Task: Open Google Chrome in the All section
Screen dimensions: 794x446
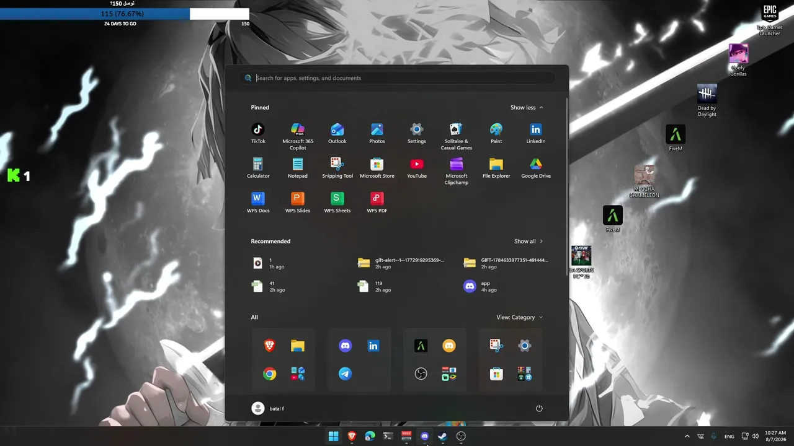Action: [269, 374]
